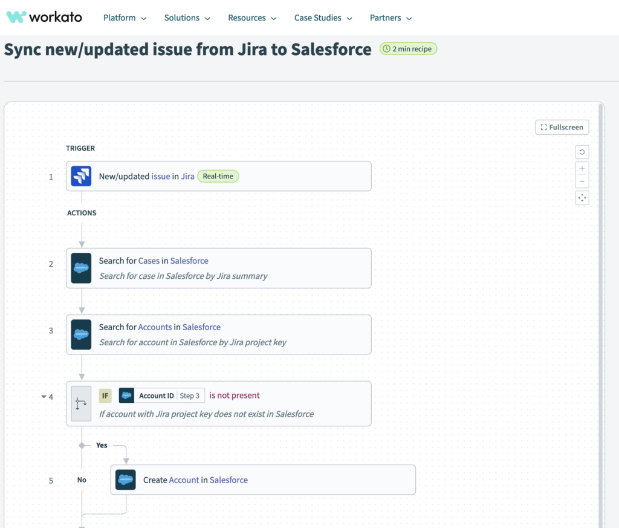
Task: Expand the Solutions dropdown menu
Action: point(187,18)
